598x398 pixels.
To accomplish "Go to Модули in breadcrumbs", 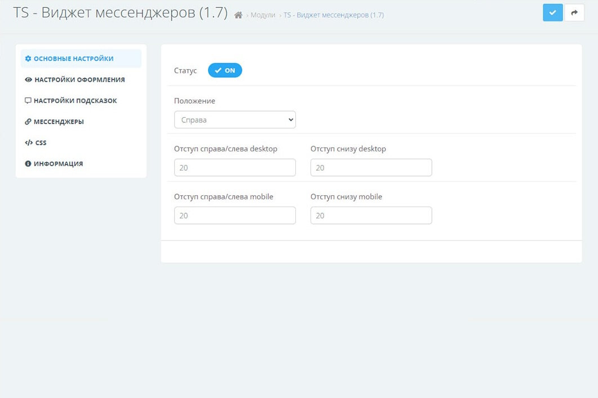I will pyautogui.click(x=263, y=15).
